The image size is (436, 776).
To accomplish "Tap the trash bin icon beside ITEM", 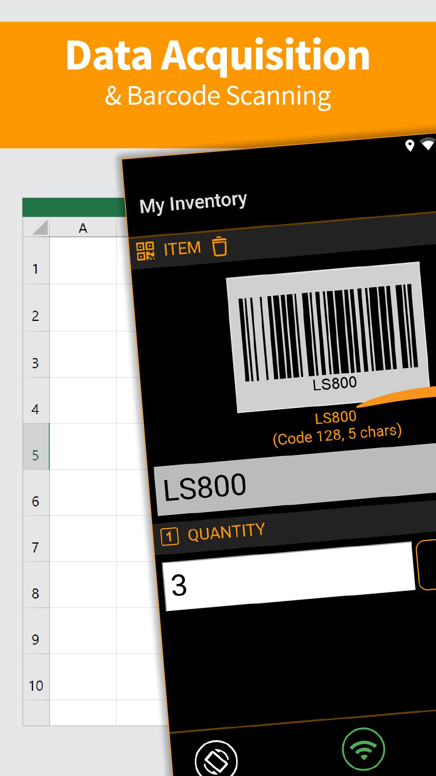I will click(220, 246).
